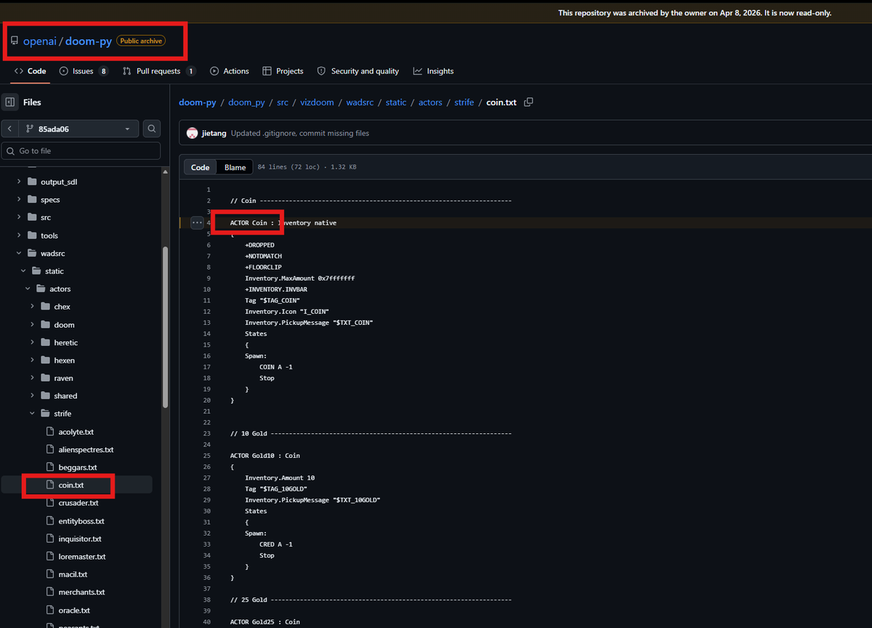
Task: Copy file path with the copy icon
Action: (528, 102)
